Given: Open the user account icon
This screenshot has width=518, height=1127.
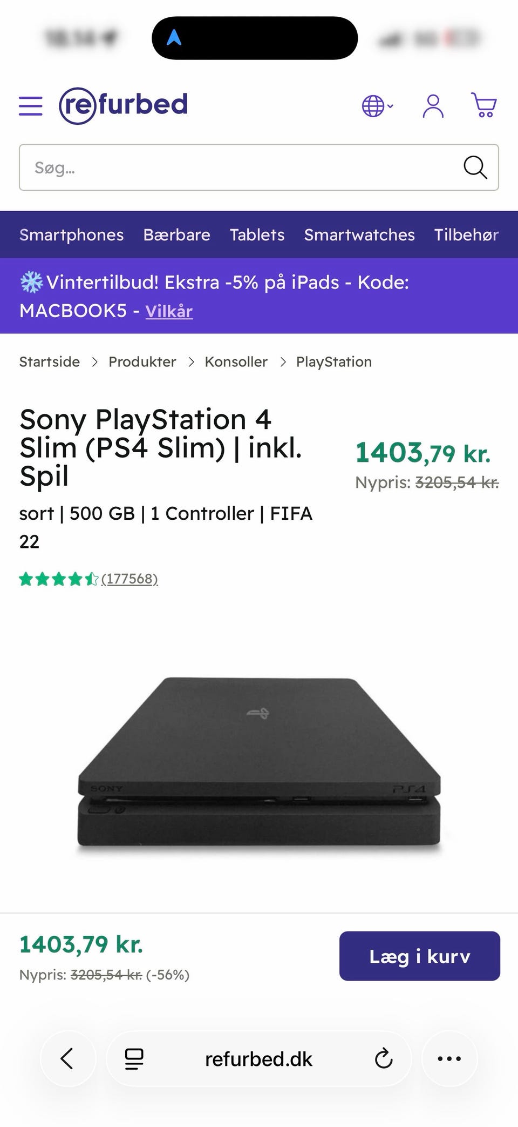Looking at the screenshot, I should 433,106.
